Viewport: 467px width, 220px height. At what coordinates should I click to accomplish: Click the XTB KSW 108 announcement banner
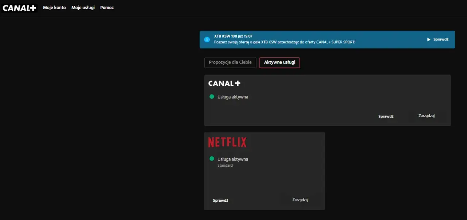(x=327, y=39)
